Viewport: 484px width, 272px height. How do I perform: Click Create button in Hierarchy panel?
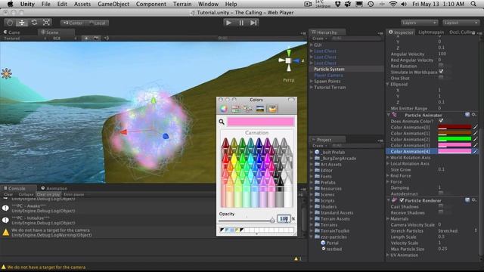point(319,39)
